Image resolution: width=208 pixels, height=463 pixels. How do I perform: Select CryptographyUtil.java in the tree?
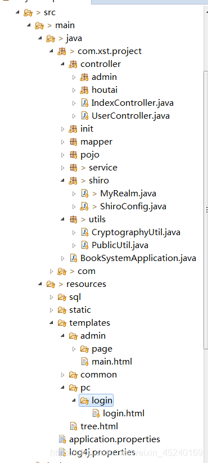(x=136, y=232)
